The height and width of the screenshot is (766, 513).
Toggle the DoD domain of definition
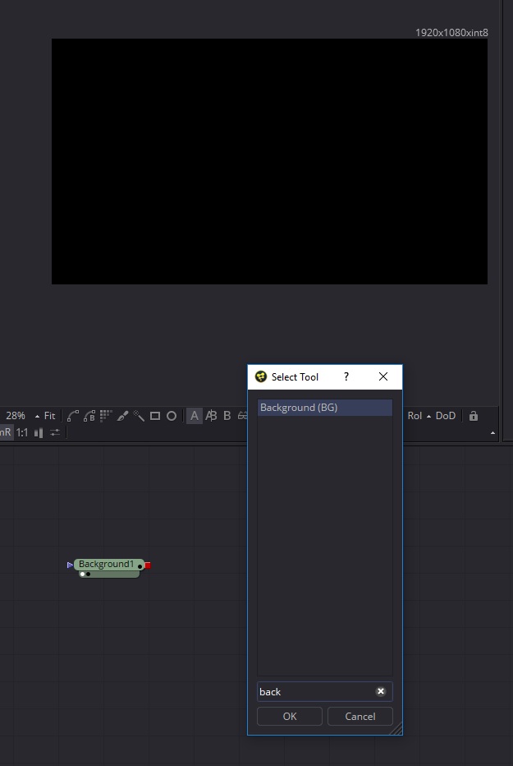pos(445,416)
